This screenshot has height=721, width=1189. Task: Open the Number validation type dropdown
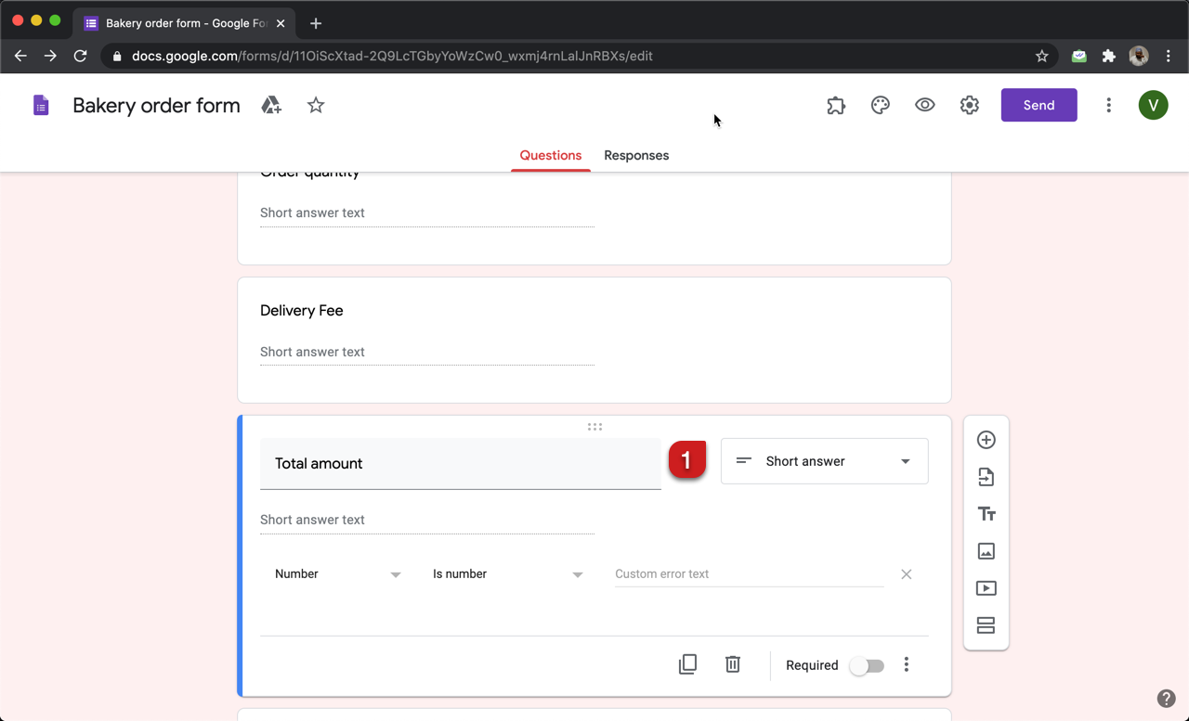tap(337, 573)
